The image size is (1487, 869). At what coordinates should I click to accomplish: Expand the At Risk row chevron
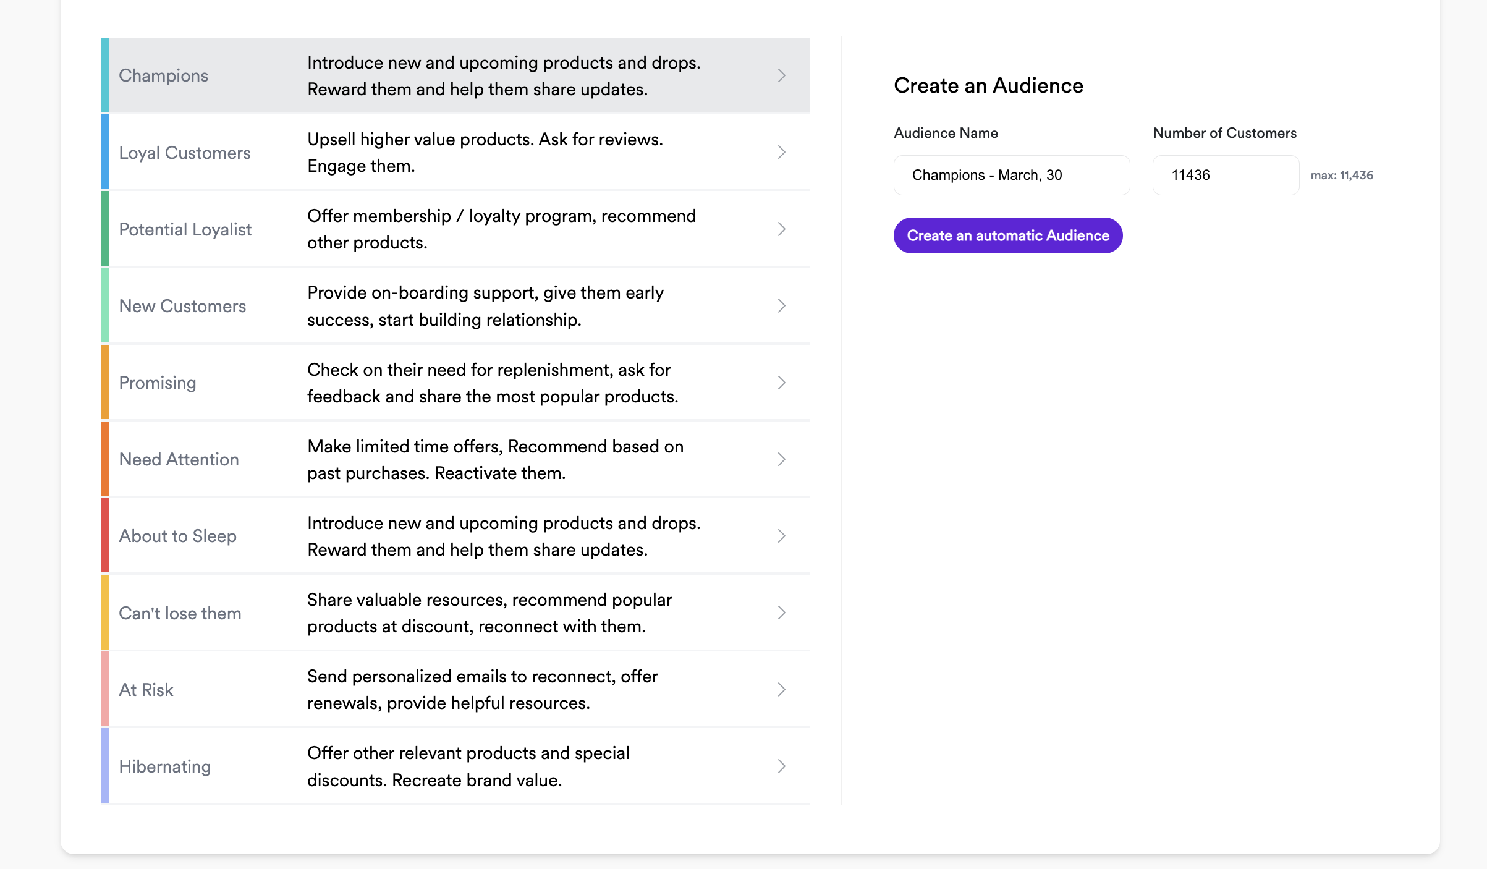tap(781, 689)
